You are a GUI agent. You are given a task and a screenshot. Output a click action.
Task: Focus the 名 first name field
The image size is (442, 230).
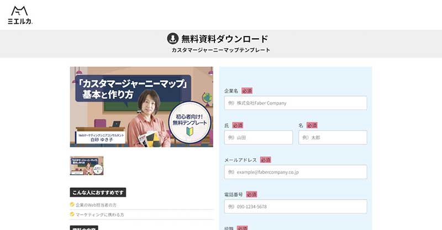[x=333, y=138]
